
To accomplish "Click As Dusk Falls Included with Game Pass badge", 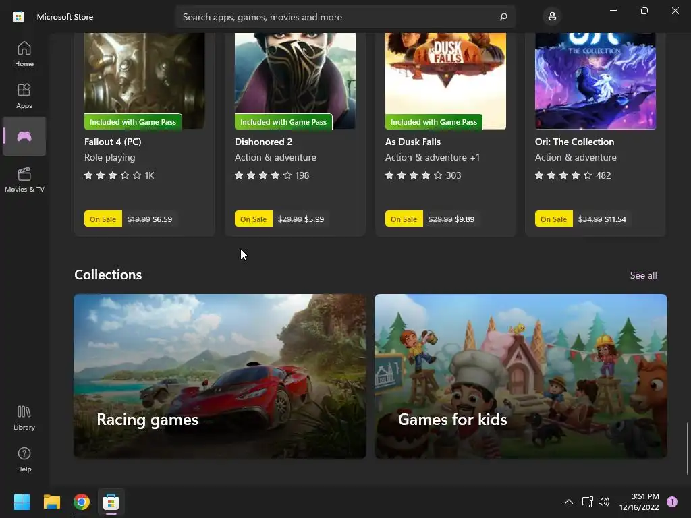I will click(x=434, y=122).
